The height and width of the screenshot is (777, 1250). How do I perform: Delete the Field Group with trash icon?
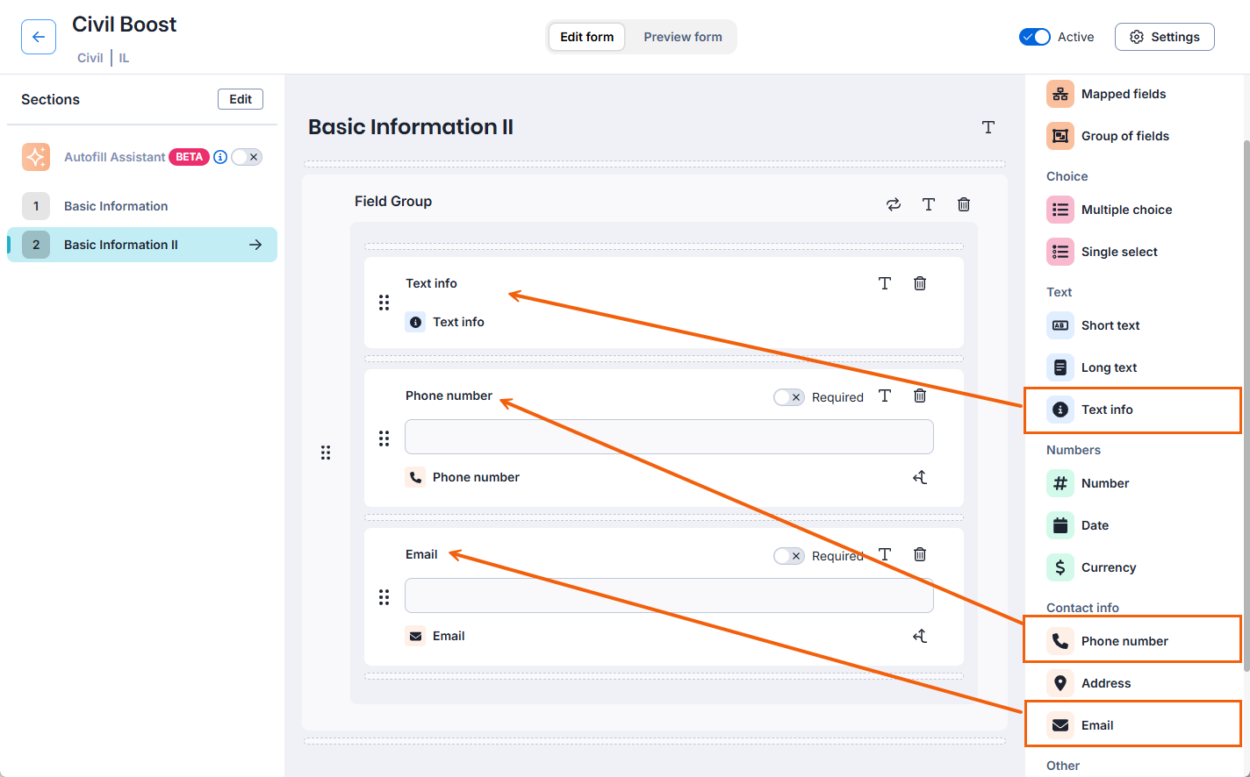[964, 204]
